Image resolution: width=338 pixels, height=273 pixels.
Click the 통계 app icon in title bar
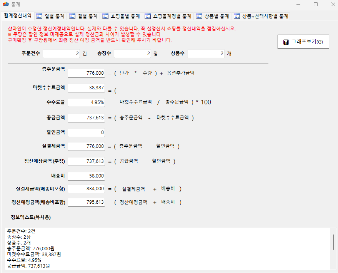pyautogui.click(x=6, y=4)
